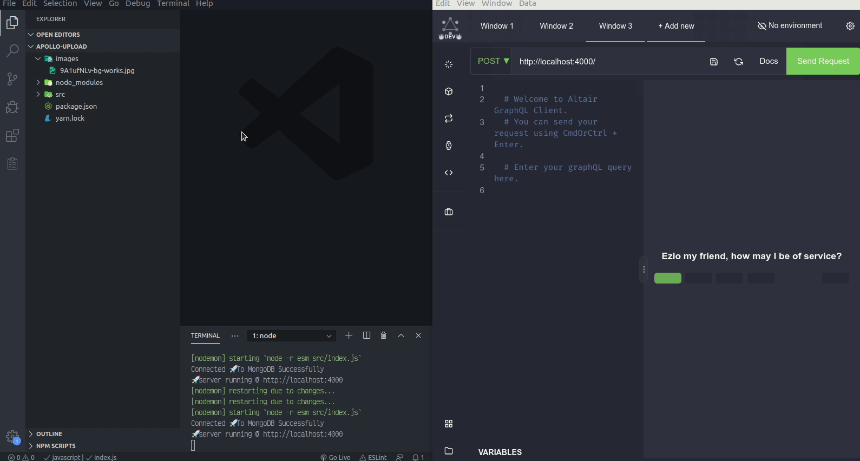Open the POST method dropdown
This screenshot has width=860, height=461.
pyautogui.click(x=493, y=61)
